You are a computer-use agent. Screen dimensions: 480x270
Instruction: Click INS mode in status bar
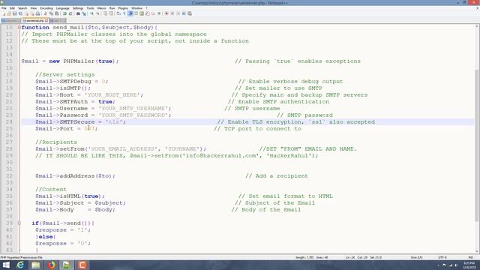[x=471, y=257]
